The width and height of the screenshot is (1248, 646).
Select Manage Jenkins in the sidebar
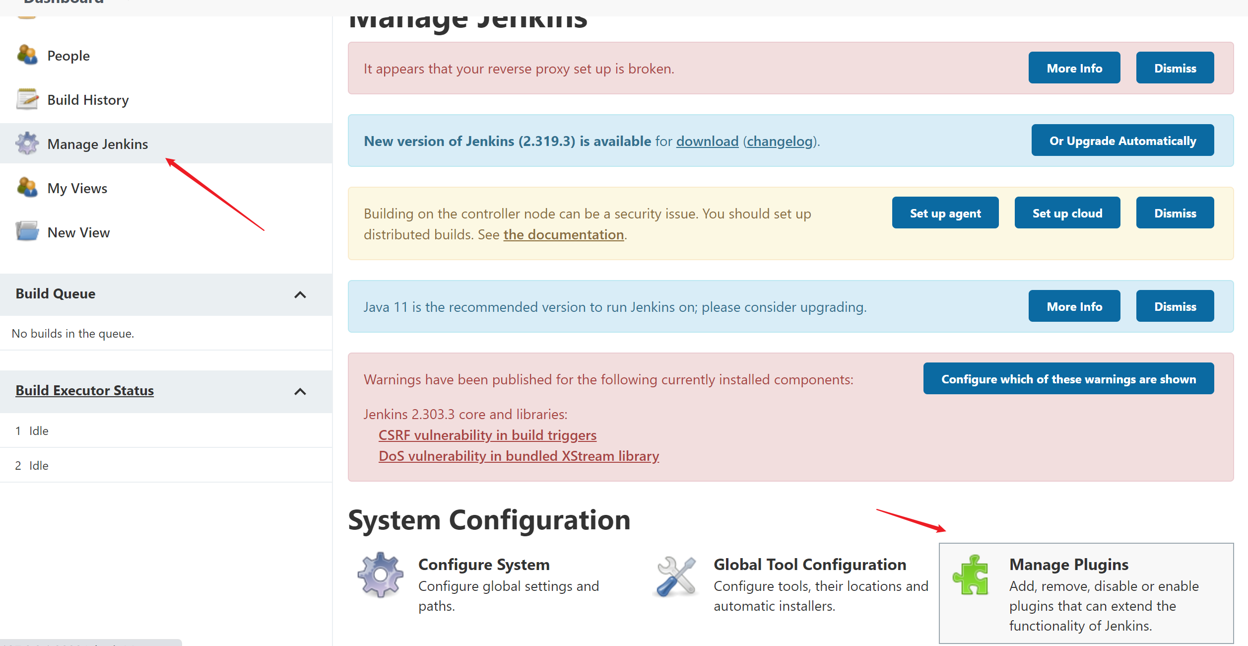[97, 144]
